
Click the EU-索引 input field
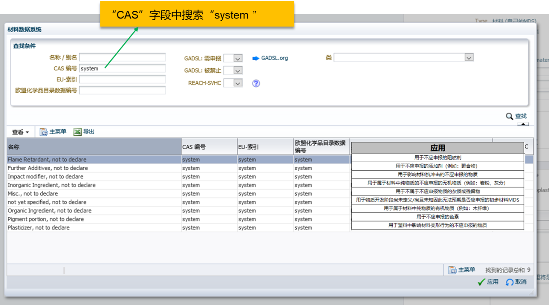click(122, 79)
